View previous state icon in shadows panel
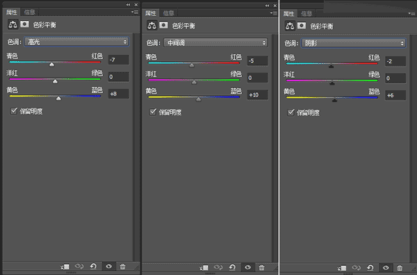 [356, 267]
